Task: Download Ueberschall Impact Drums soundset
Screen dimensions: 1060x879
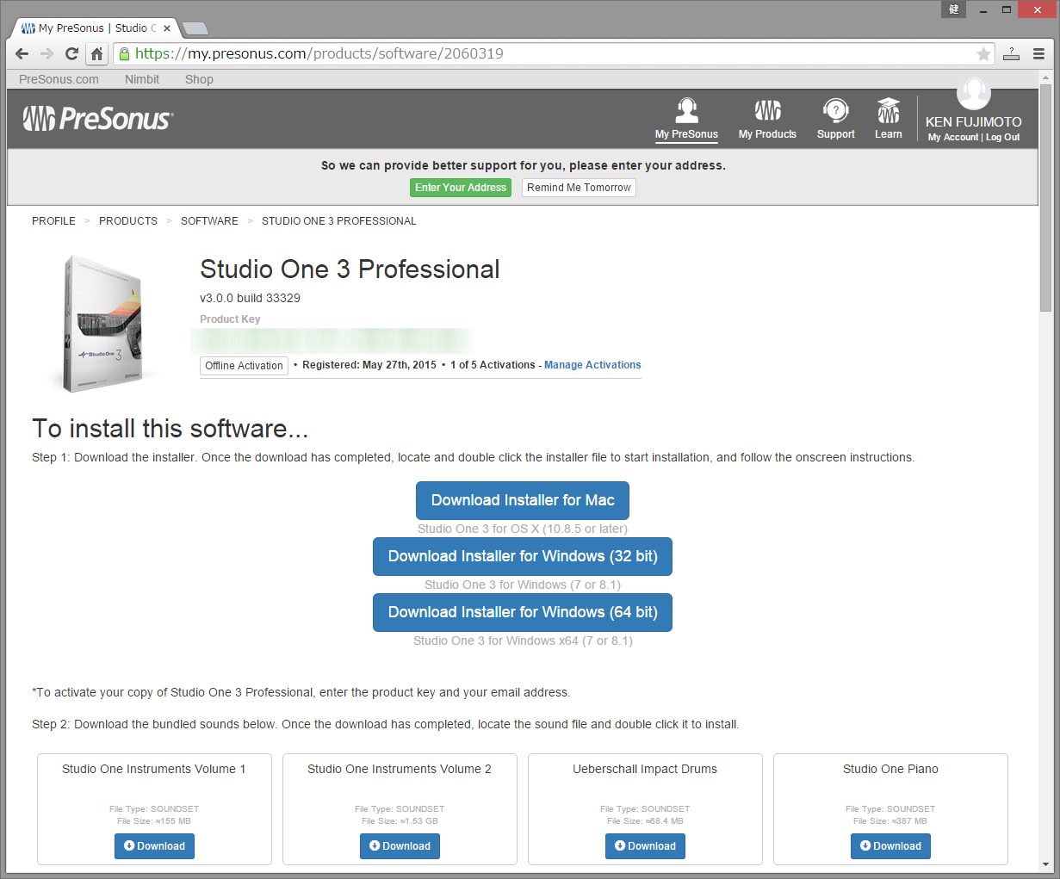Action: pyautogui.click(x=645, y=846)
